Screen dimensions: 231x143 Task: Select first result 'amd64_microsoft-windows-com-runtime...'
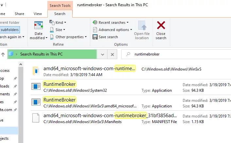click(x=89, y=69)
